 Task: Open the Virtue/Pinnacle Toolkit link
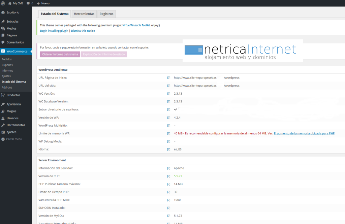[136, 25]
